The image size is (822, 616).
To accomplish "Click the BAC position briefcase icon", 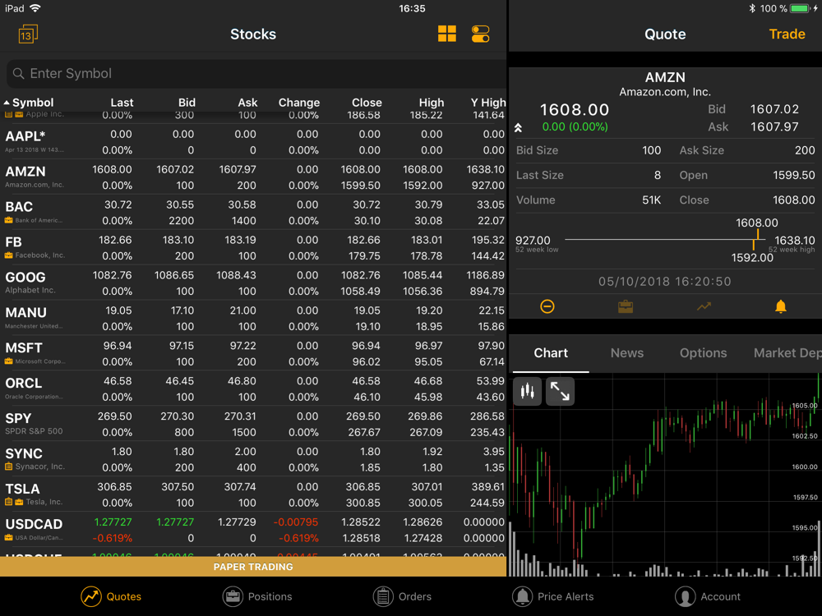I will 8,220.
